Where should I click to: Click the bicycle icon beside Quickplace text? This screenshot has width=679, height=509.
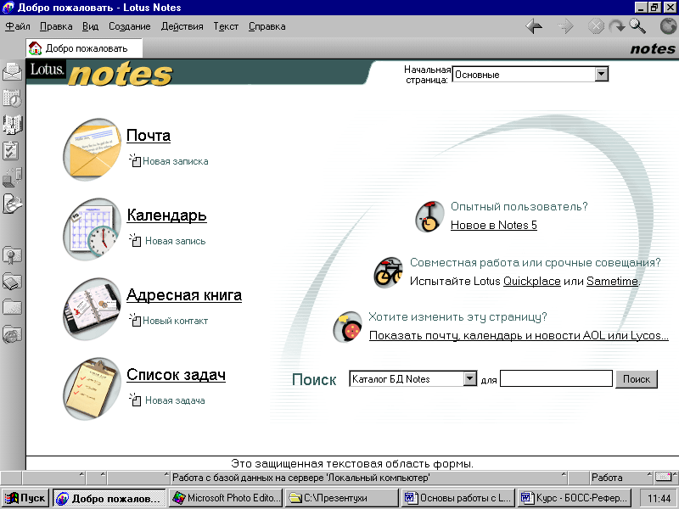(x=388, y=272)
